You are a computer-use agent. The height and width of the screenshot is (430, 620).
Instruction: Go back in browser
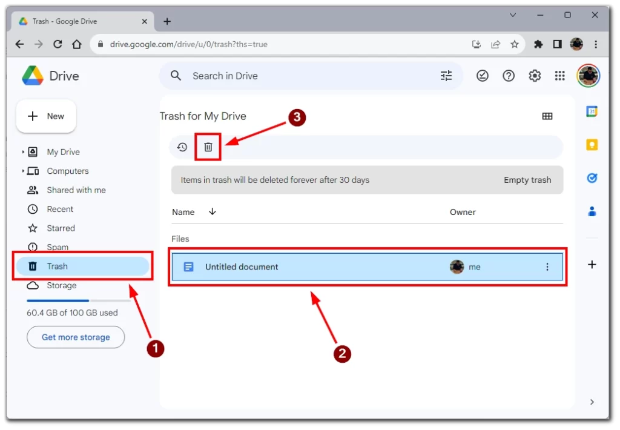(19, 44)
